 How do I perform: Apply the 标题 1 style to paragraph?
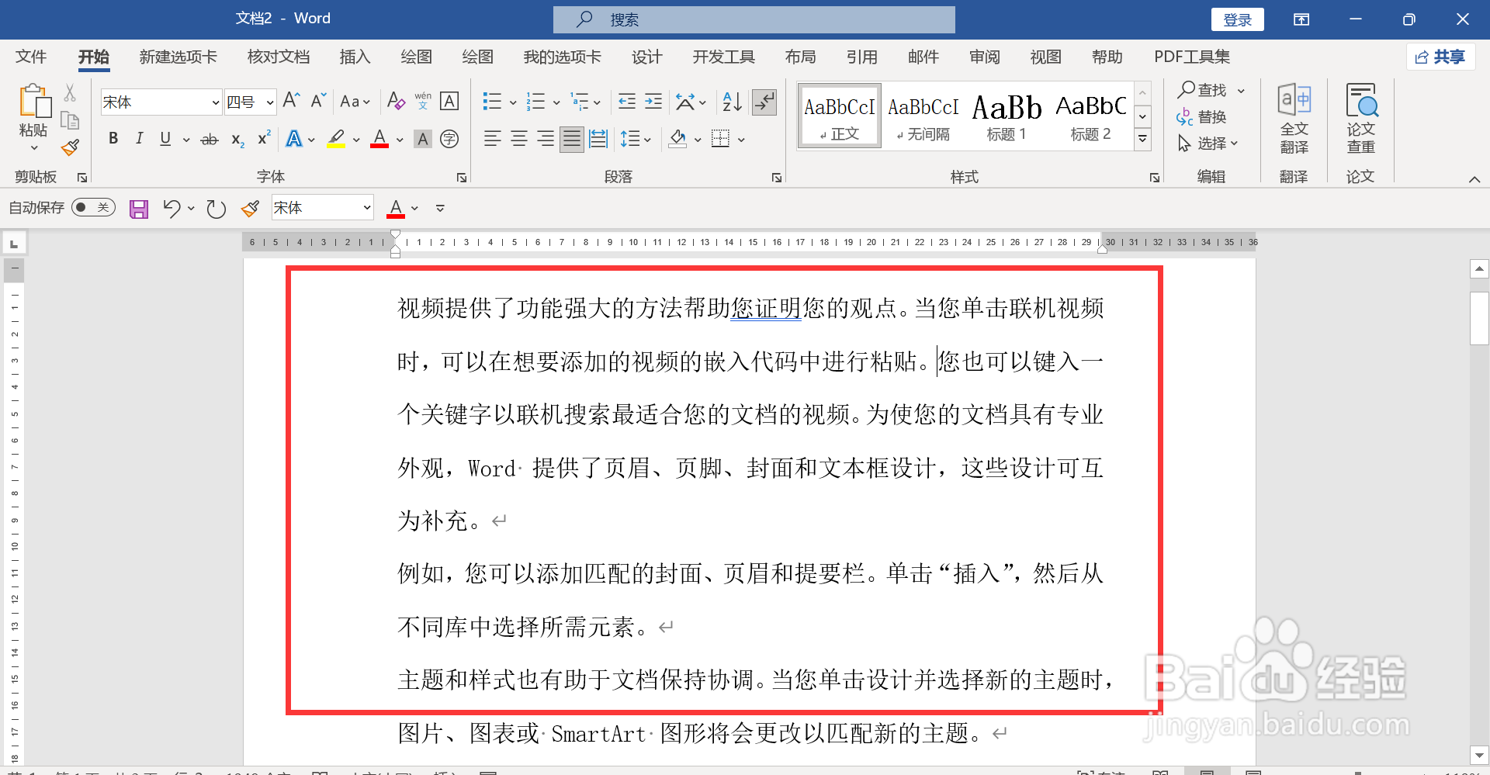1007,115
